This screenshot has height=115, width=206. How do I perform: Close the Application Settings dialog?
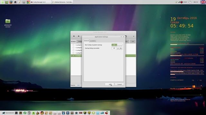click(124, 37)
